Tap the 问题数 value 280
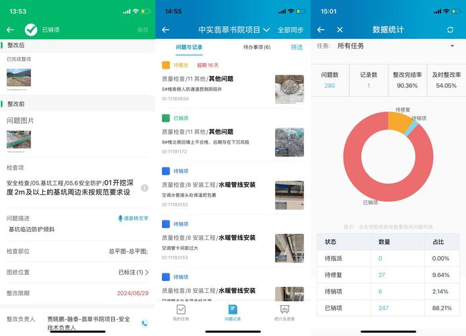Screen dimensions: 466x336 (329, 85)
